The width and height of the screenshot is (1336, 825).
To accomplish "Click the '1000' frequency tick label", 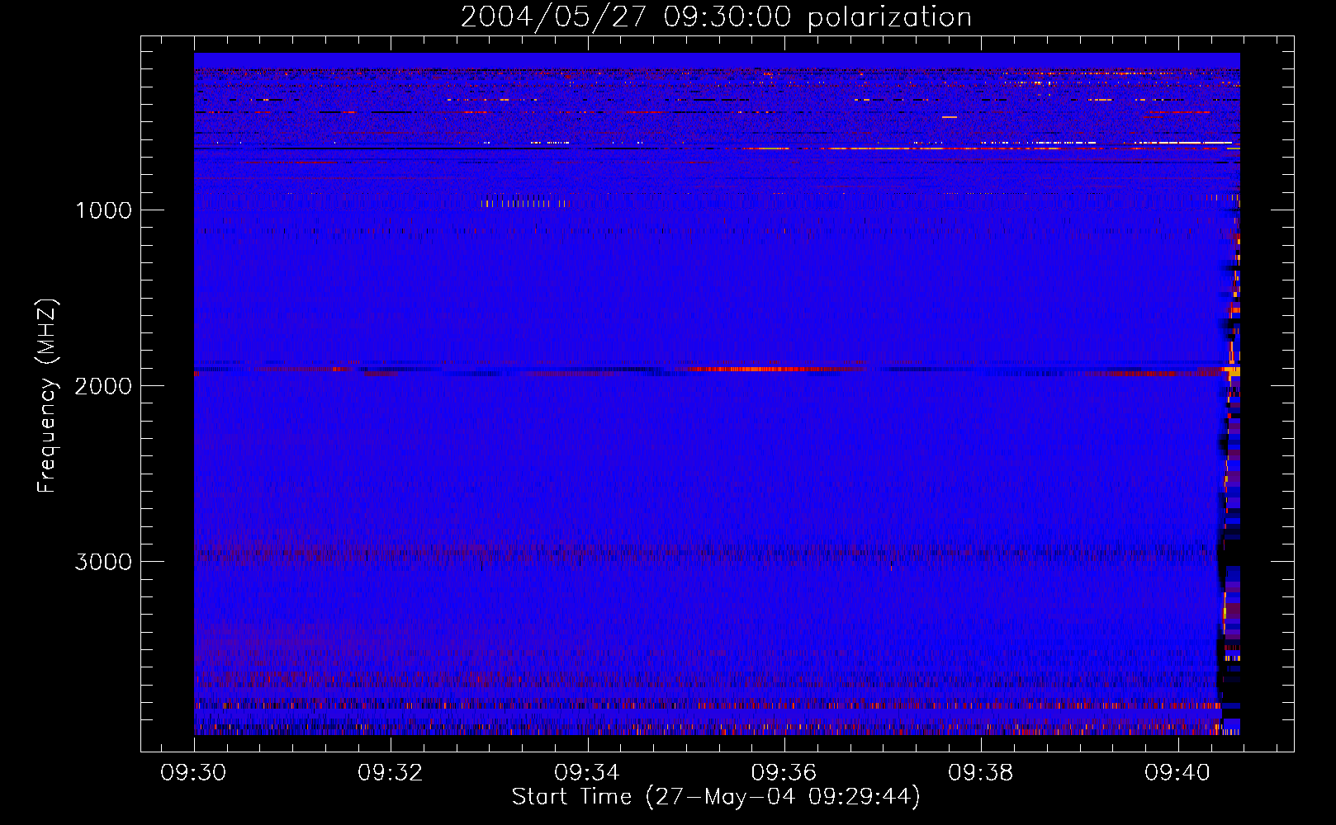I will tap(104, 210).
